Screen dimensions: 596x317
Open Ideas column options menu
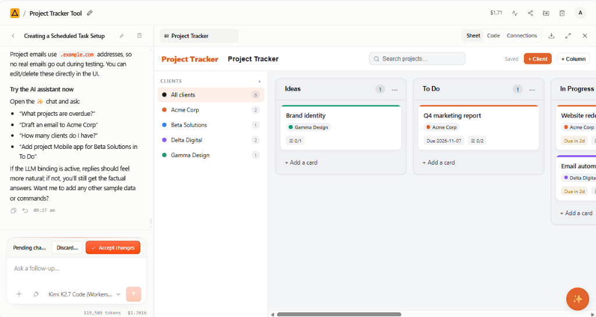coord(395,90)
